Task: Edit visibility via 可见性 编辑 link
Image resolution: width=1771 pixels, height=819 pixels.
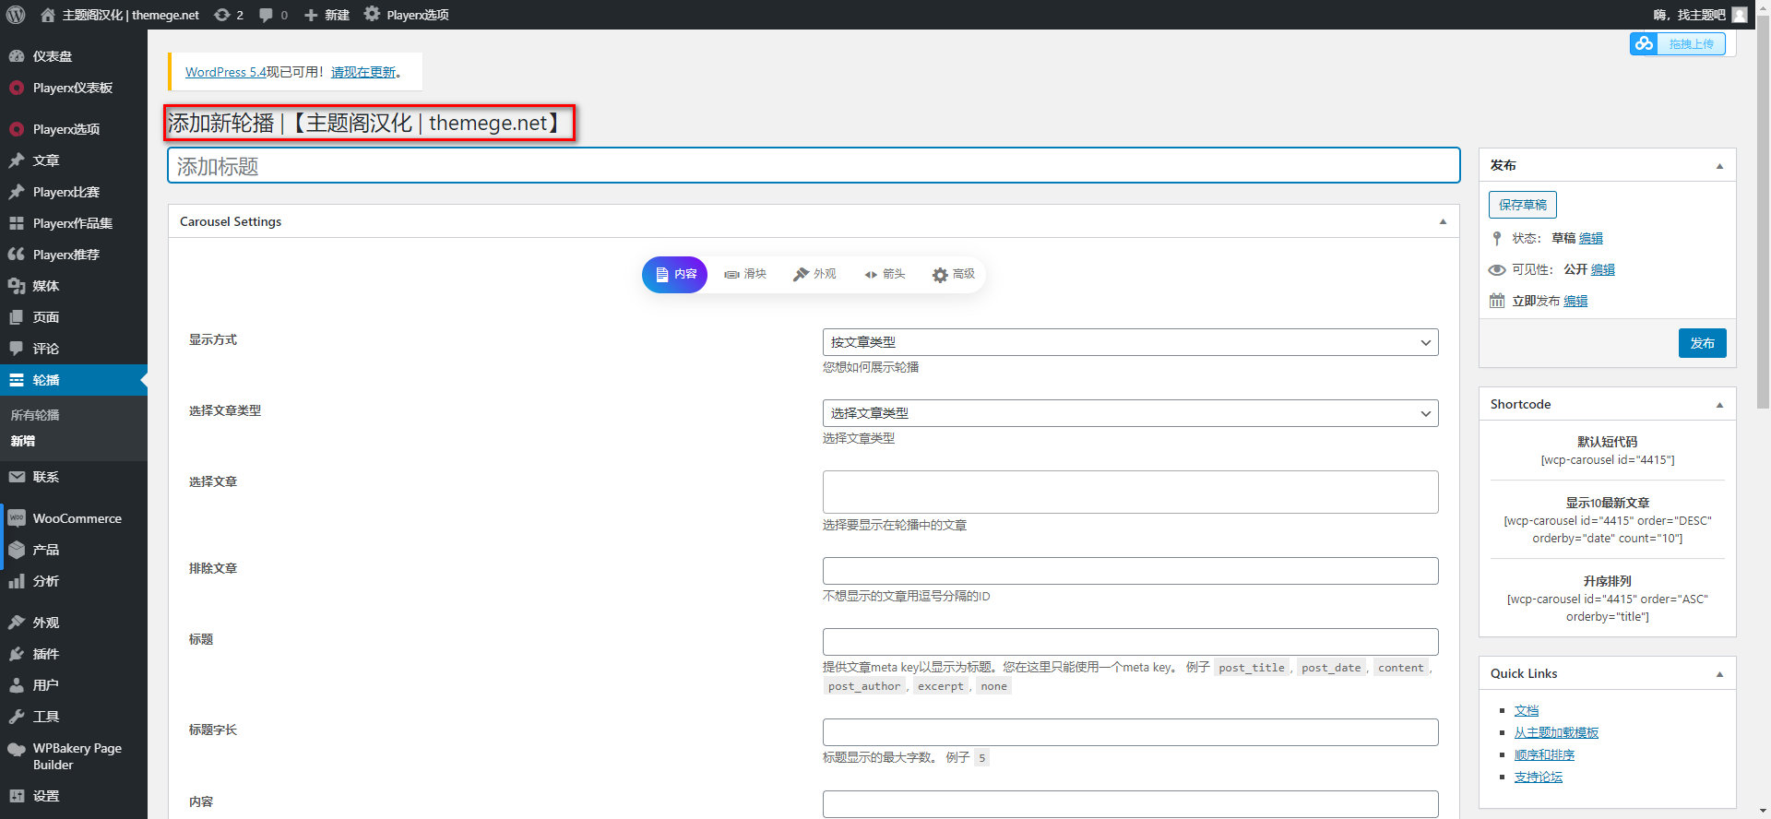Action: tap(1603, 269)
